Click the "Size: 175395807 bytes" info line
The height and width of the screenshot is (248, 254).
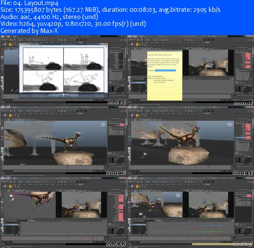click(x=110, y=10)
